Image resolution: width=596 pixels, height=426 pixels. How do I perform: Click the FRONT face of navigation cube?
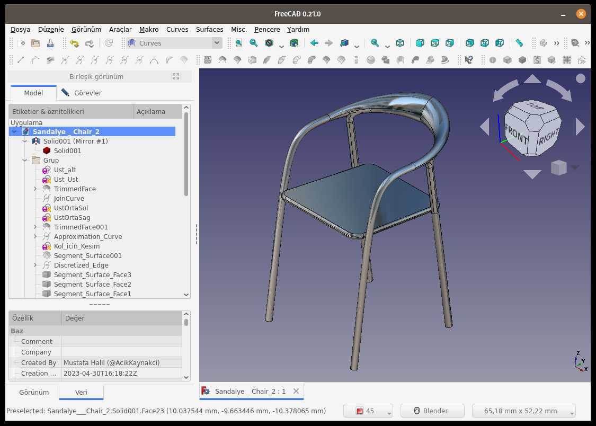[x=516, y=134]
